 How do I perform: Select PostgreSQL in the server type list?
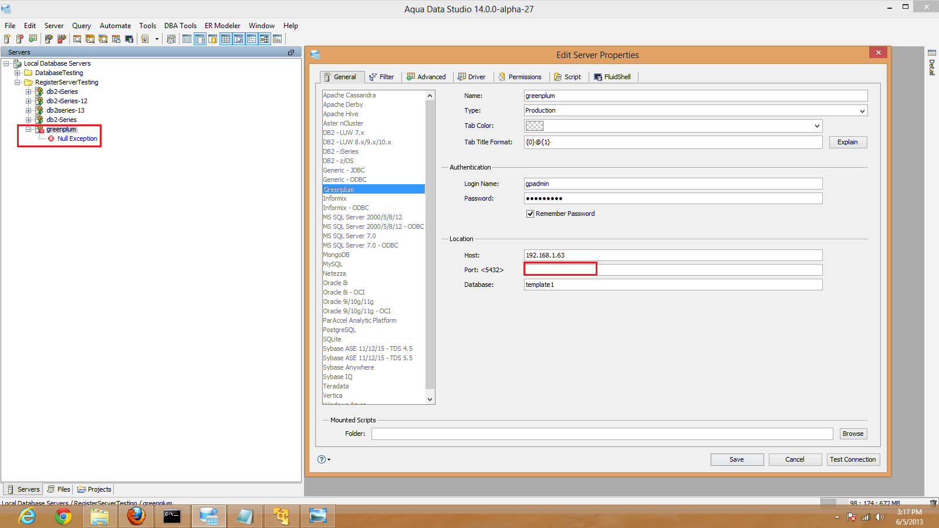pyautogui.click(x=339, y=330)
